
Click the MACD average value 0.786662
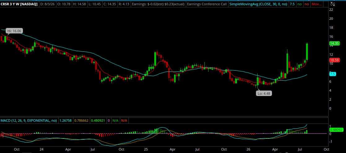[81, 120]
